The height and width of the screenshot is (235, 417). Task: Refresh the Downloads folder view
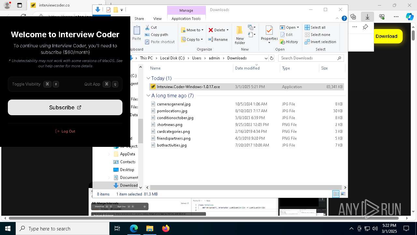click(x=272, y=58)
